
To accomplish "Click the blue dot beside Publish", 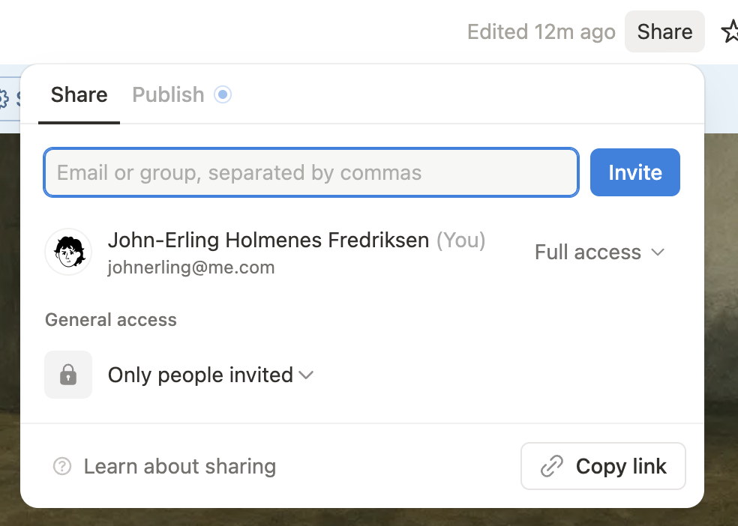I will click(x=223, y=95).
